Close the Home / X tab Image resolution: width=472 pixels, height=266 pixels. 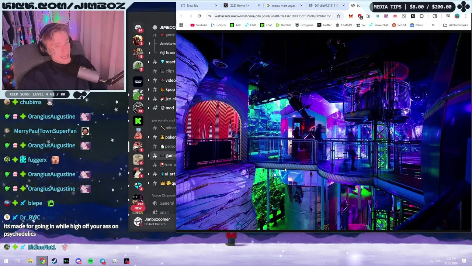click(259, 6)
